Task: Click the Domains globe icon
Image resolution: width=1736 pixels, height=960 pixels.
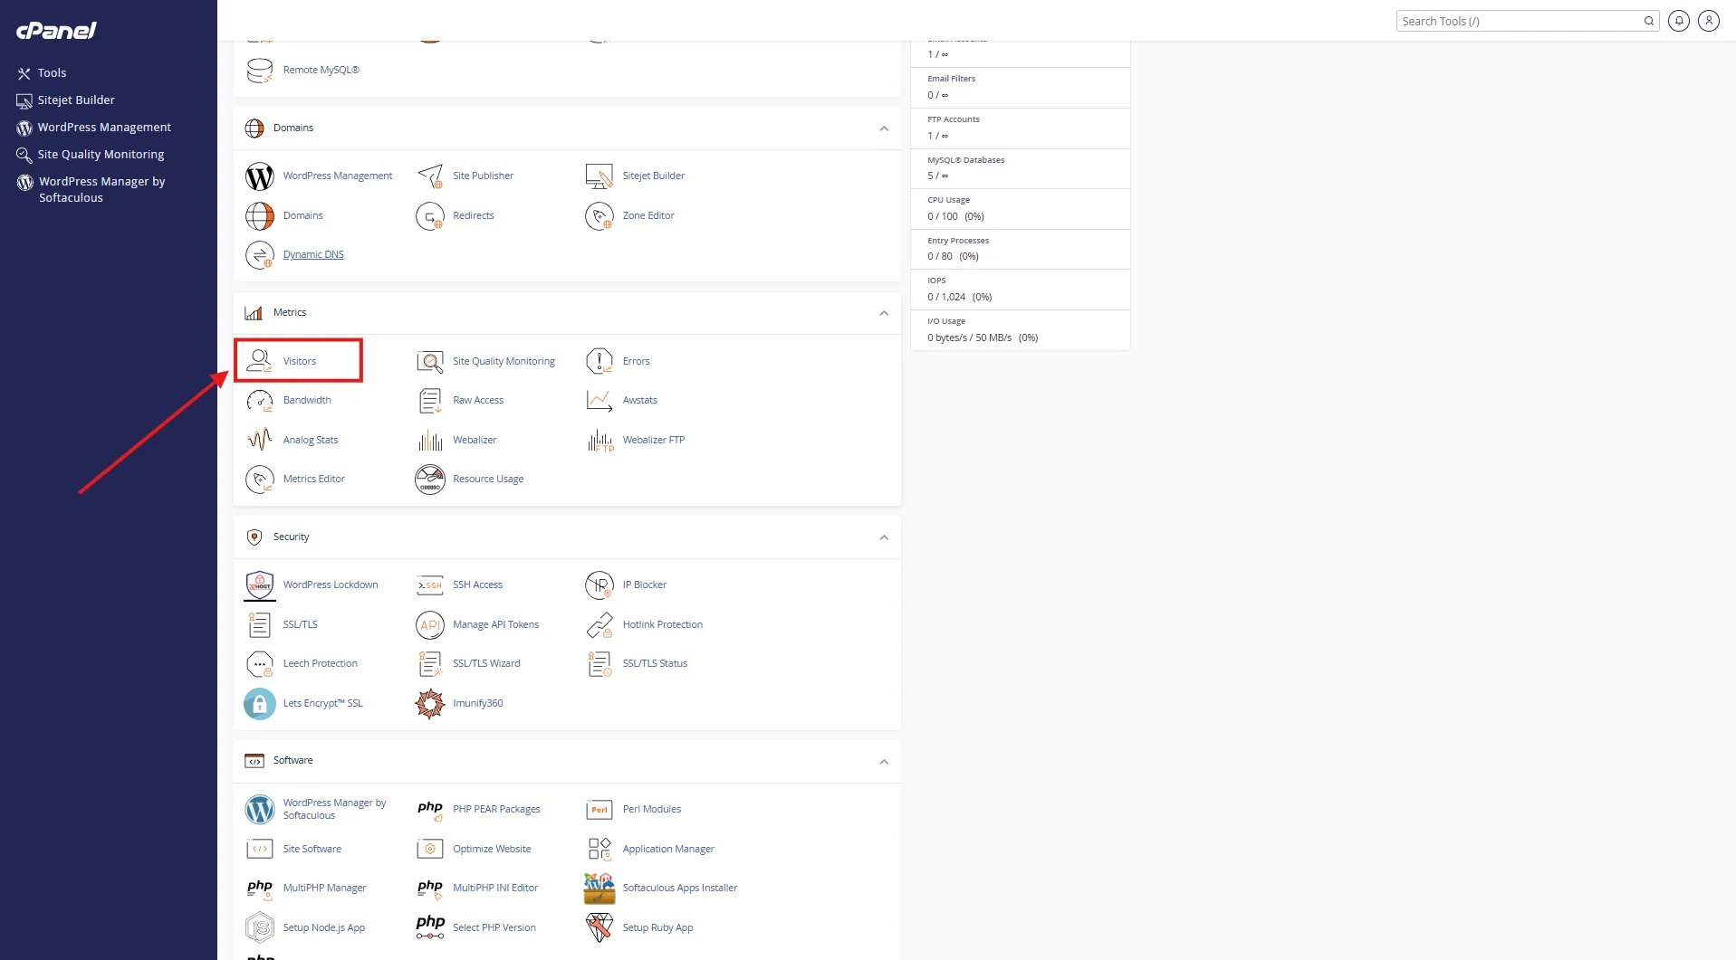Action: (260, 215)
